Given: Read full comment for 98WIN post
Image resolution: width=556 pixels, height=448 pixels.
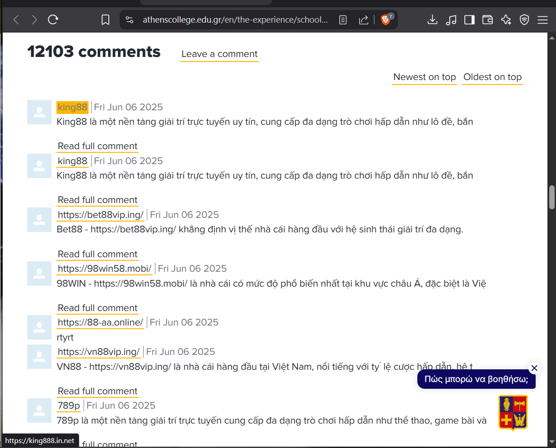Looking at the screenshot, I should coord(98,308).
